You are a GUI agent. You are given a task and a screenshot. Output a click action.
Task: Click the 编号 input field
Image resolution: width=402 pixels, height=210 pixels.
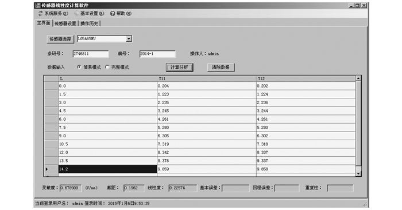pyautogui.click(x=157, y=54)
